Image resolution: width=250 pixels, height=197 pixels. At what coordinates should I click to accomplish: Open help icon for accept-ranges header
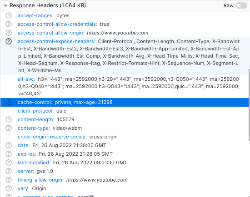click(x=9, y=15)
